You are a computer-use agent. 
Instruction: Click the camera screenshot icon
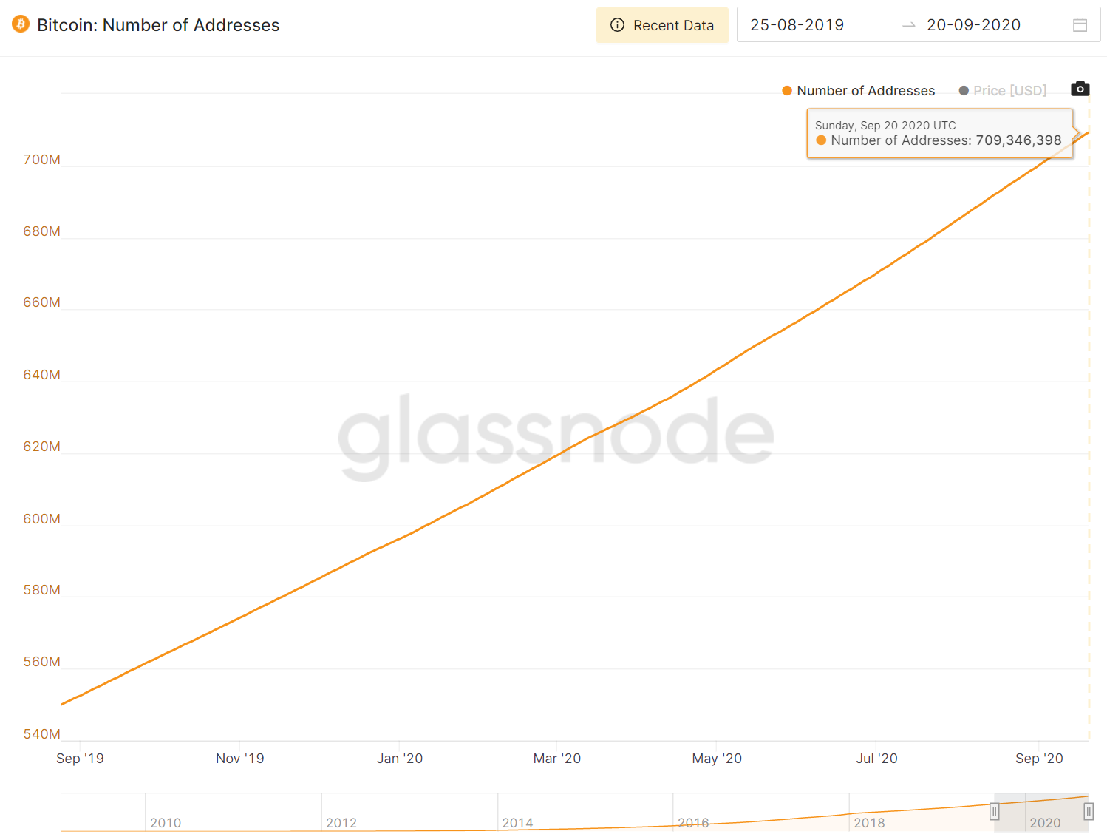pyautogui.click(x=1080, y=89)
